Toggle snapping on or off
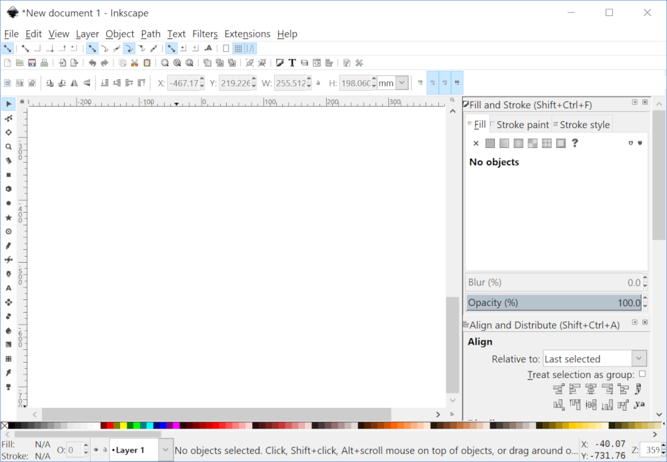Image resolution: width=667 pixels, height=462 pixels. click(x=7, y=48)
